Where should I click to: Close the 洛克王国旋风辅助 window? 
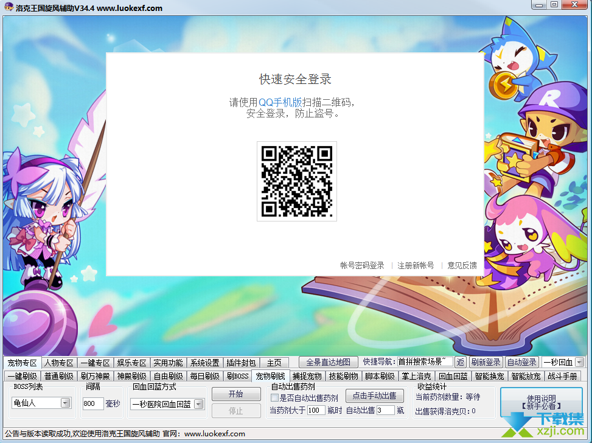[x=574, y=4]
